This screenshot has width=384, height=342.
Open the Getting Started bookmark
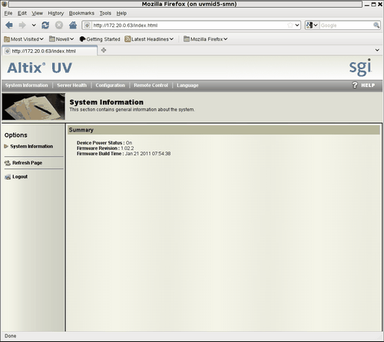[x=100, y=39]
